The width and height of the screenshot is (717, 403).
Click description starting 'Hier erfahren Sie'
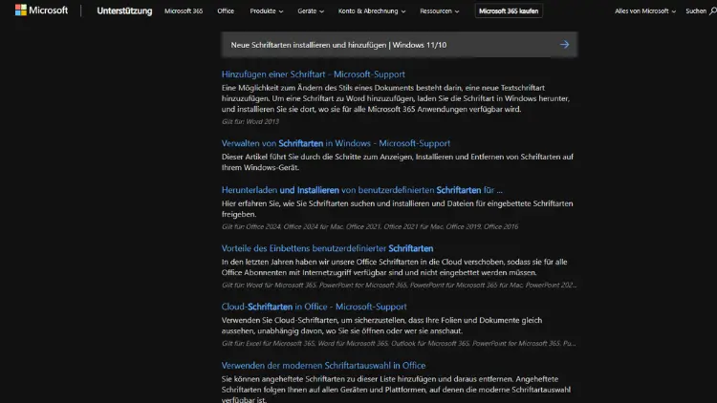[398, 208]
